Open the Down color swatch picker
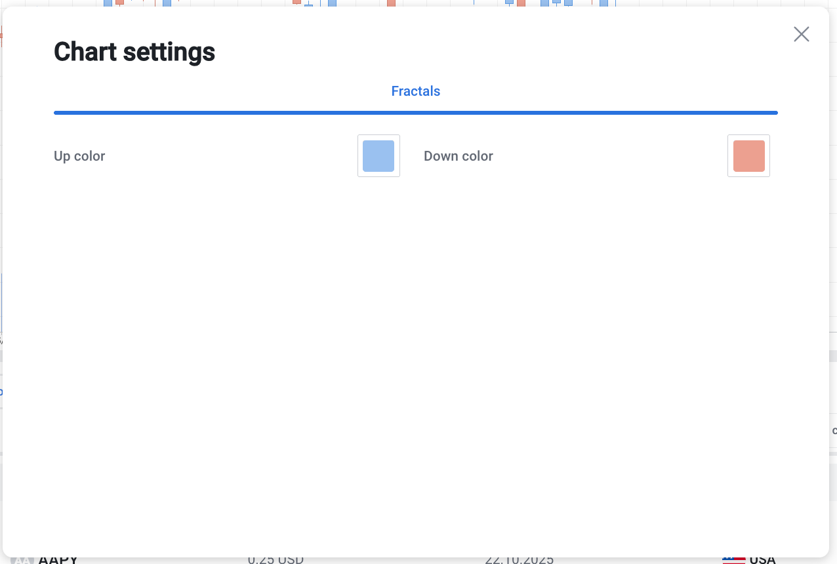This screenshot has height=564, width=837. (x=748, y=156)
